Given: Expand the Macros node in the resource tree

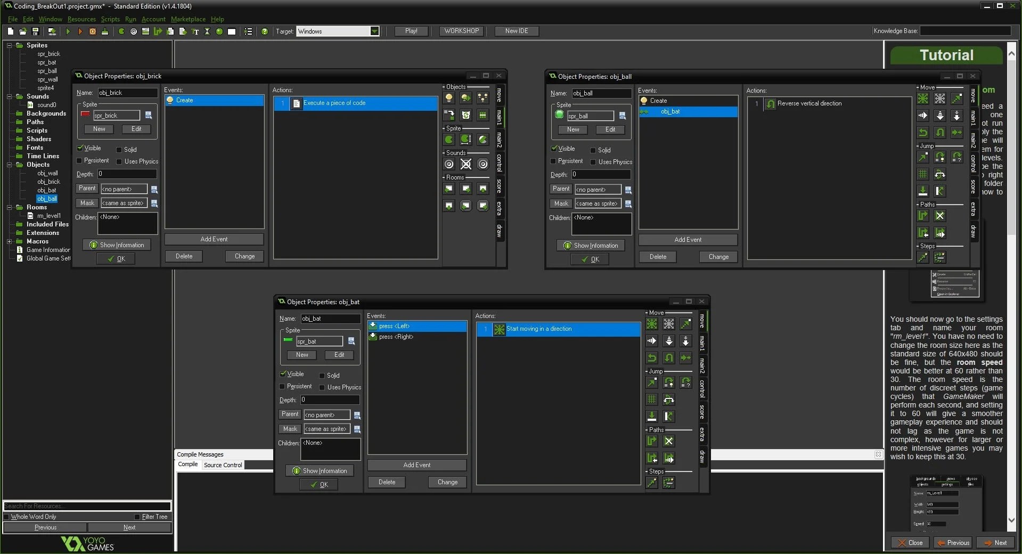Looking at the screenshot, I should coord(9,241).
